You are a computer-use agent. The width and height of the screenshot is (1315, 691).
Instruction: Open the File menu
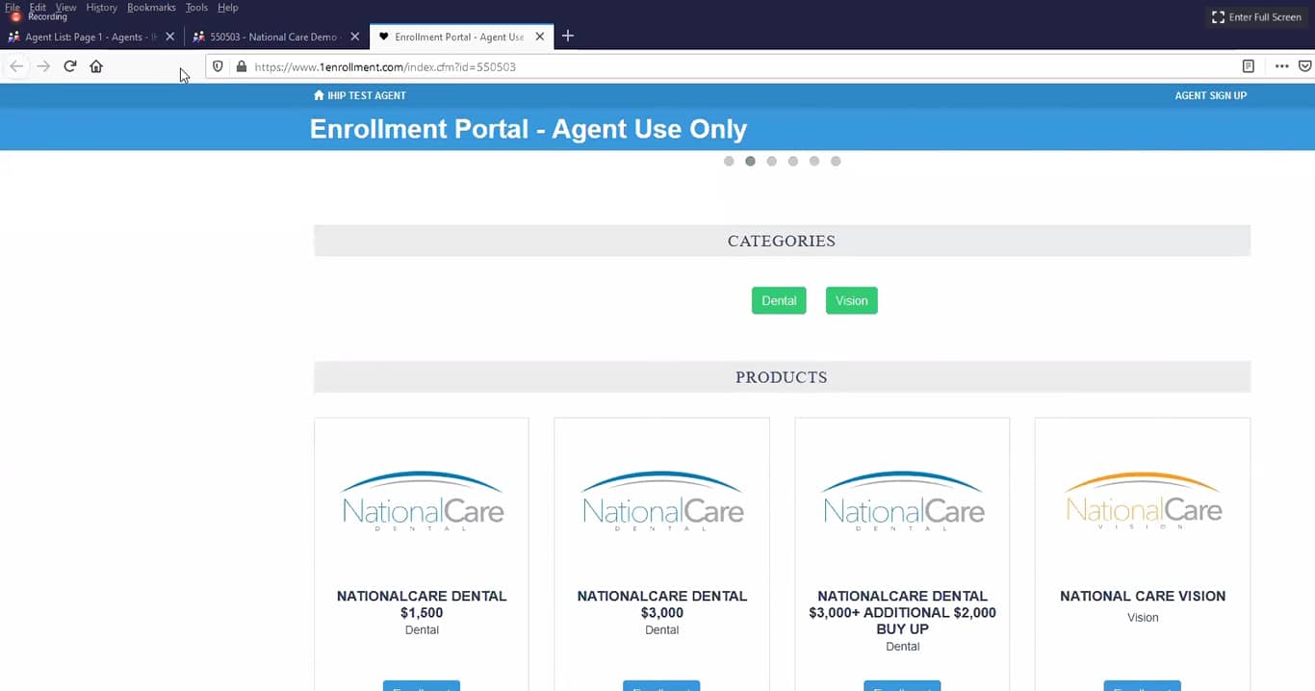[13, 7]
